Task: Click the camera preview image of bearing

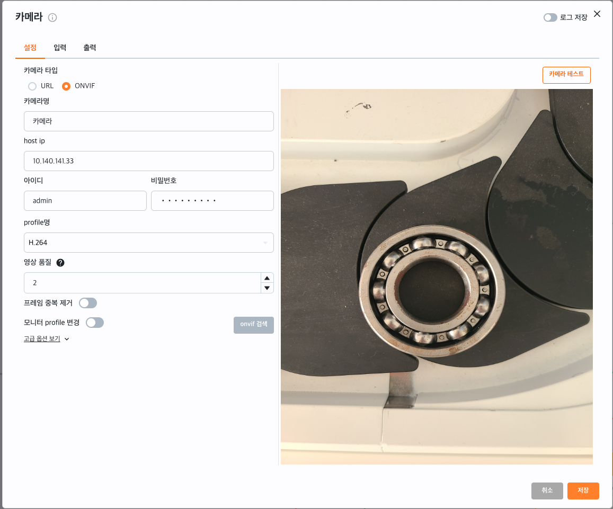Action: coord(437,277)
